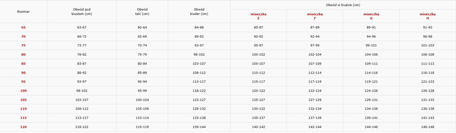
Task: Select the 'miseczka E' column header
Action: 259,16
